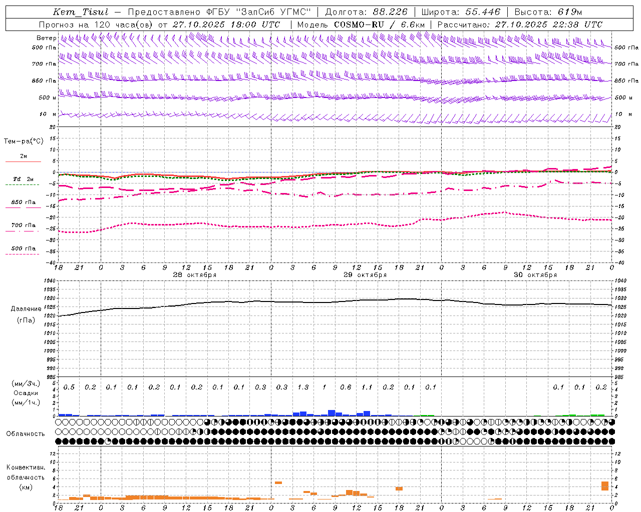Click the "Конвективн." convective cloud label
Viewport: 641px width, 512px height.
[26, 467]
